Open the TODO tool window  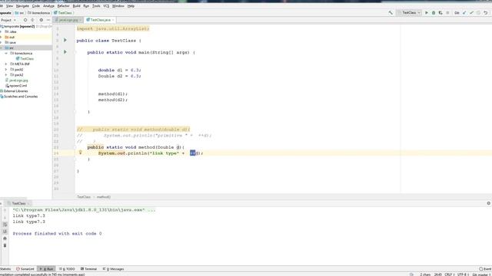pyautogui.click(x=67, y=269)
